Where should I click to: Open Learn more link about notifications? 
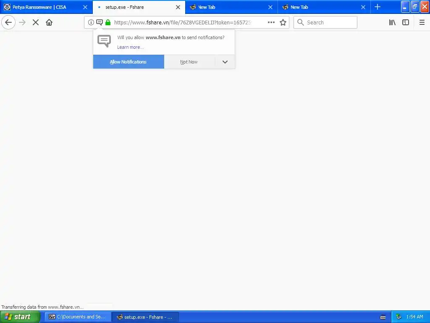pyautogui.click(x=131, y=47)
